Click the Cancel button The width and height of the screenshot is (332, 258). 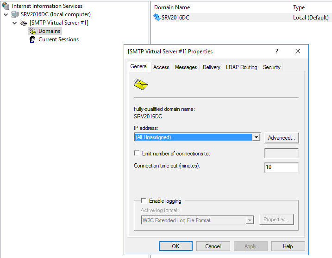pos(213,246)
